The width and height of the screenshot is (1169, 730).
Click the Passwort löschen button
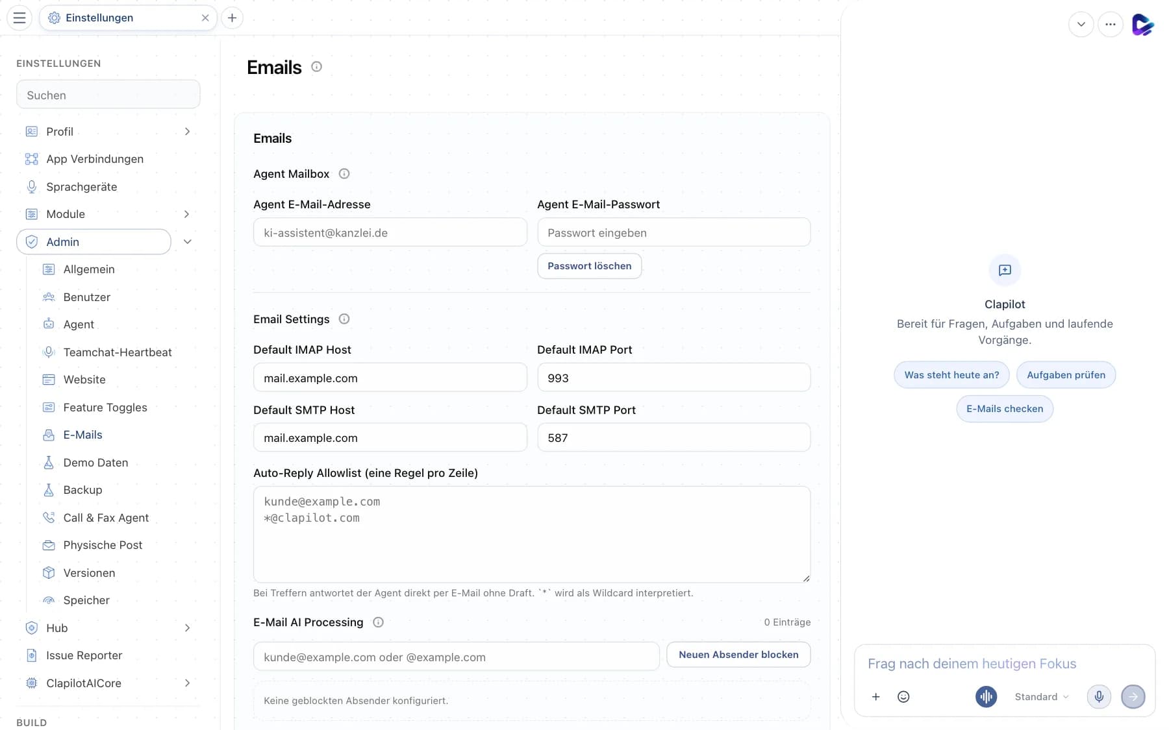coord(589,266)
